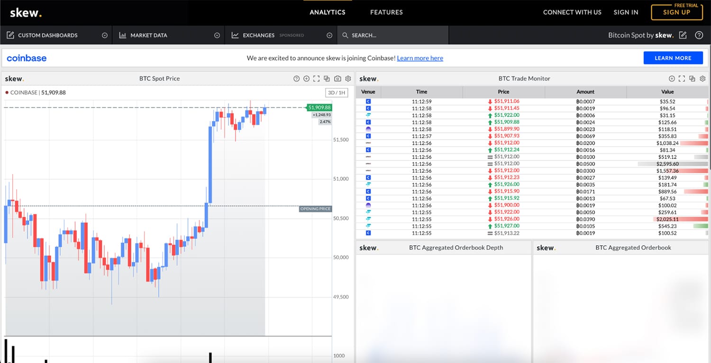Click the ฿0.0500 amount cell

tap(585, 164)
